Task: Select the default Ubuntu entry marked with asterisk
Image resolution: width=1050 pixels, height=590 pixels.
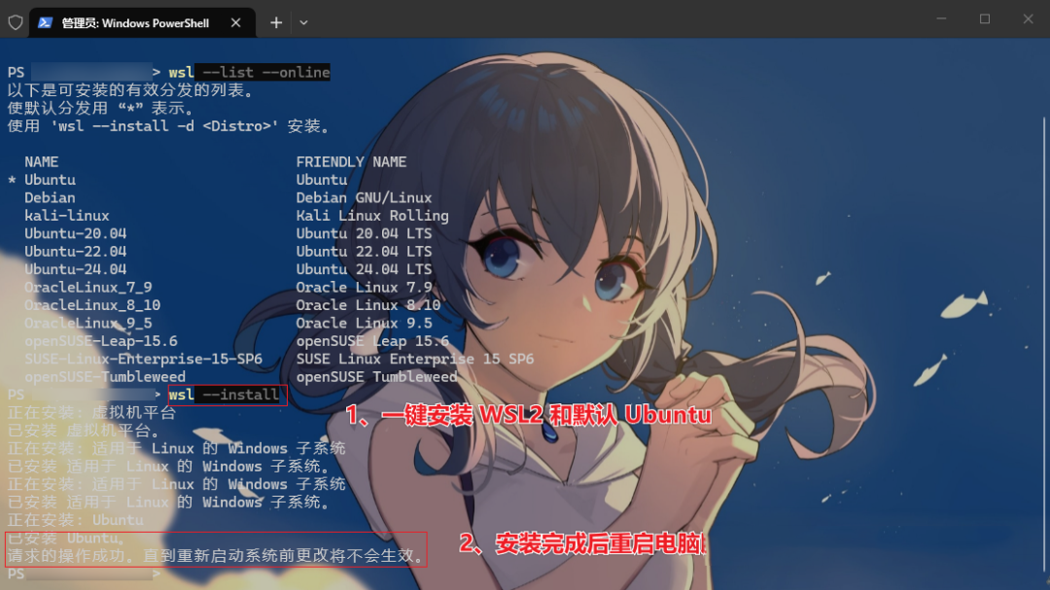Action: click(50, 179)
